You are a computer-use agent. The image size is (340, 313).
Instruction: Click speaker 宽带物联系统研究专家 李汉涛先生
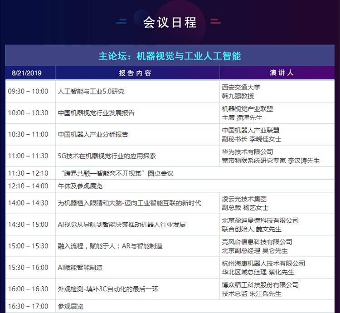coord(271,161)
